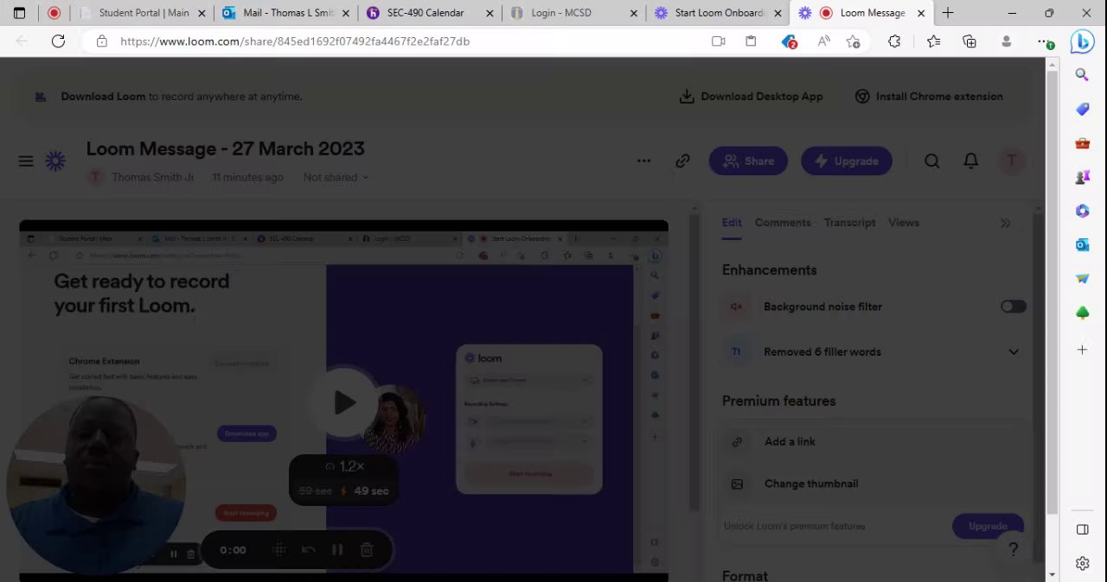
Task: Copy the video link with the chain icon
Action: 682,161
